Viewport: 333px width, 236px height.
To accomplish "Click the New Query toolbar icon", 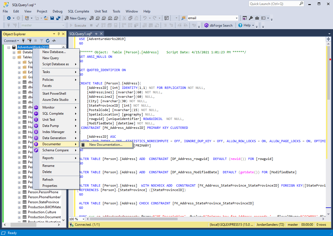I will 75,18.
